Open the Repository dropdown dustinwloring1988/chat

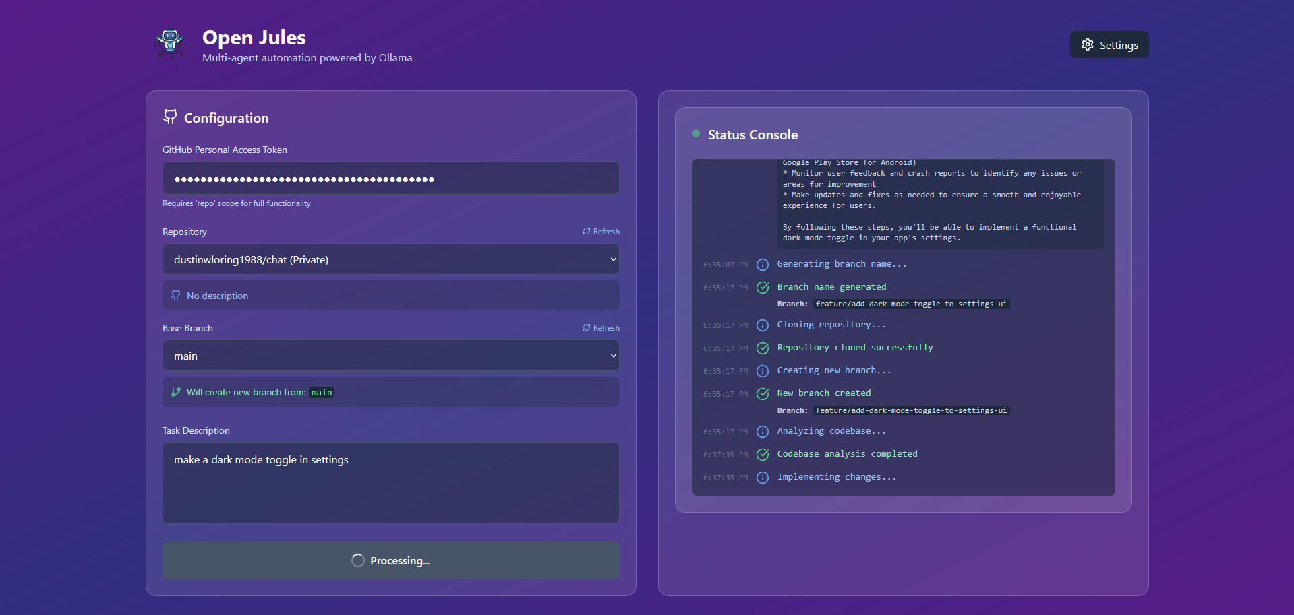(x=391, y=259)
